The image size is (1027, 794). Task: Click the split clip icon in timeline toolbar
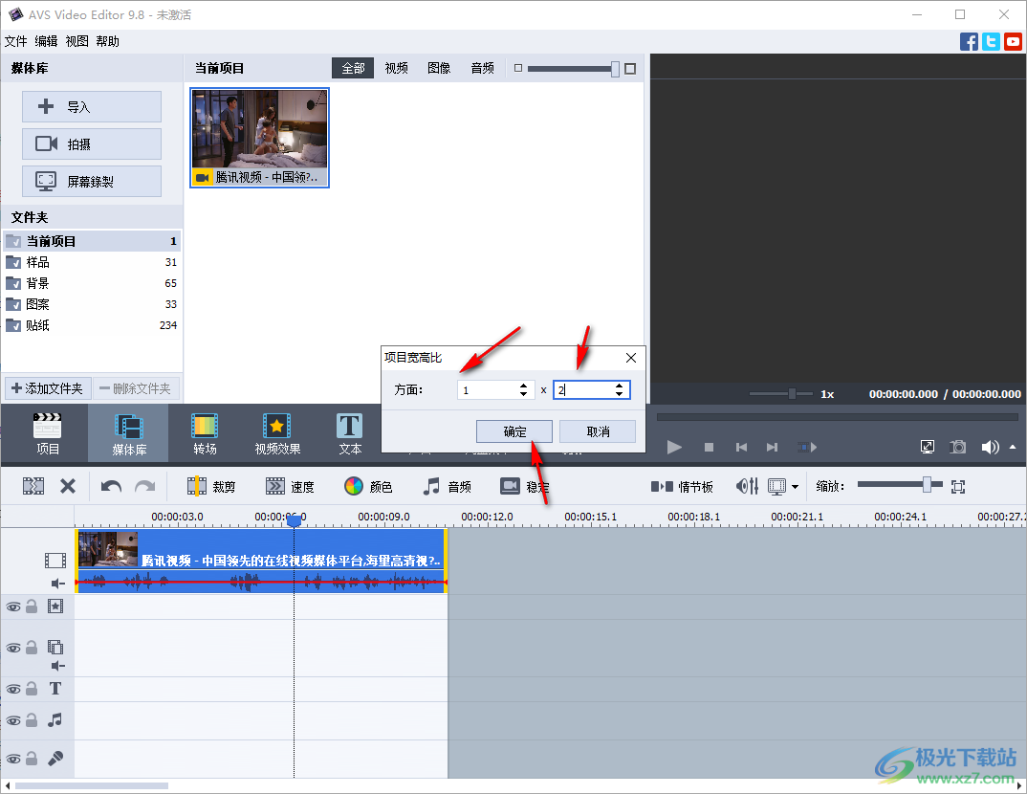tap(33, 486)
